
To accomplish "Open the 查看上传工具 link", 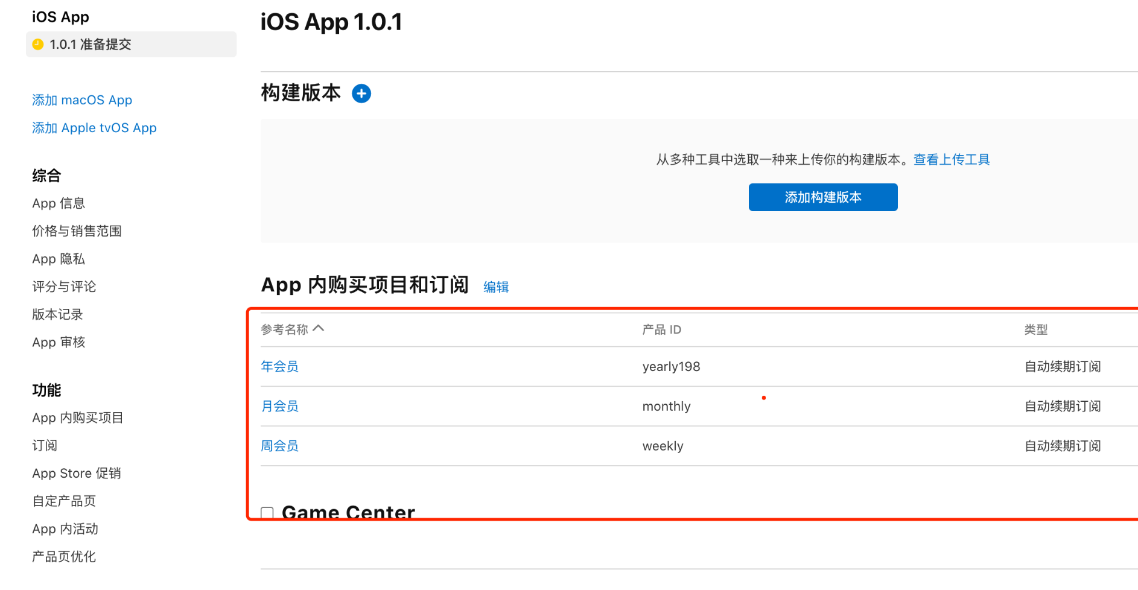I will point(951,159).
